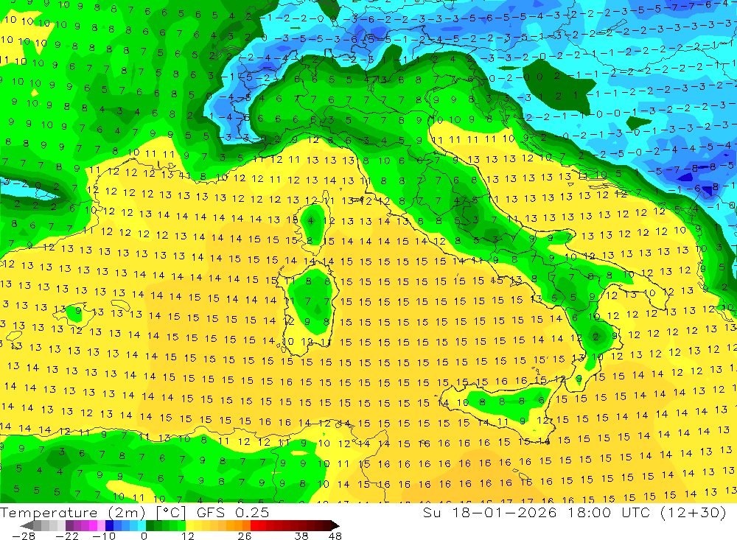Pick the first yellow swatch after 12
This screenshot has height=540, width=737.
point(190,525)
